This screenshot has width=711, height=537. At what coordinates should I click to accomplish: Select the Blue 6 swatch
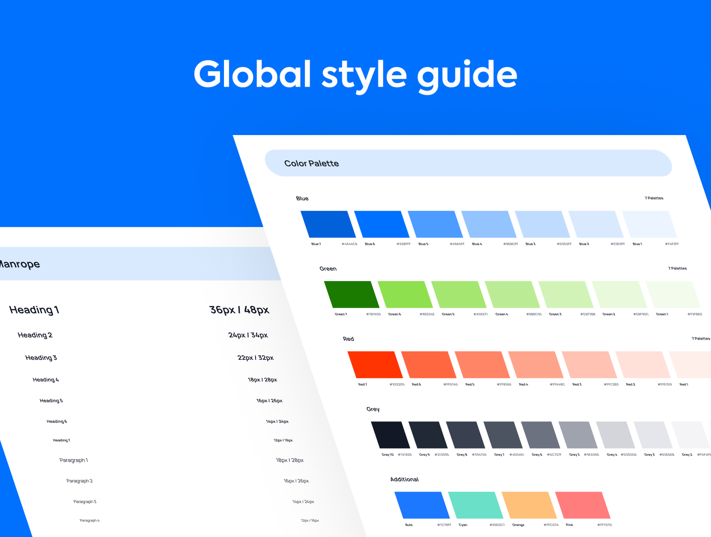pyautogui.click(x=382, y=224)
